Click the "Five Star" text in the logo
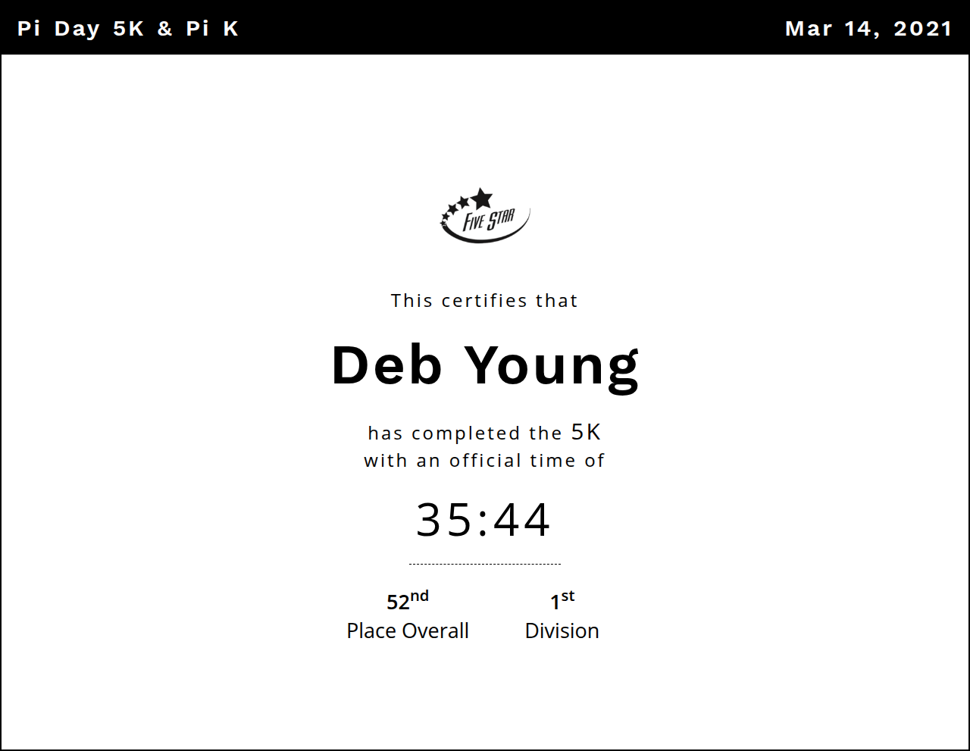The height and width of the screenshot is (751, 970). point(489,221)
